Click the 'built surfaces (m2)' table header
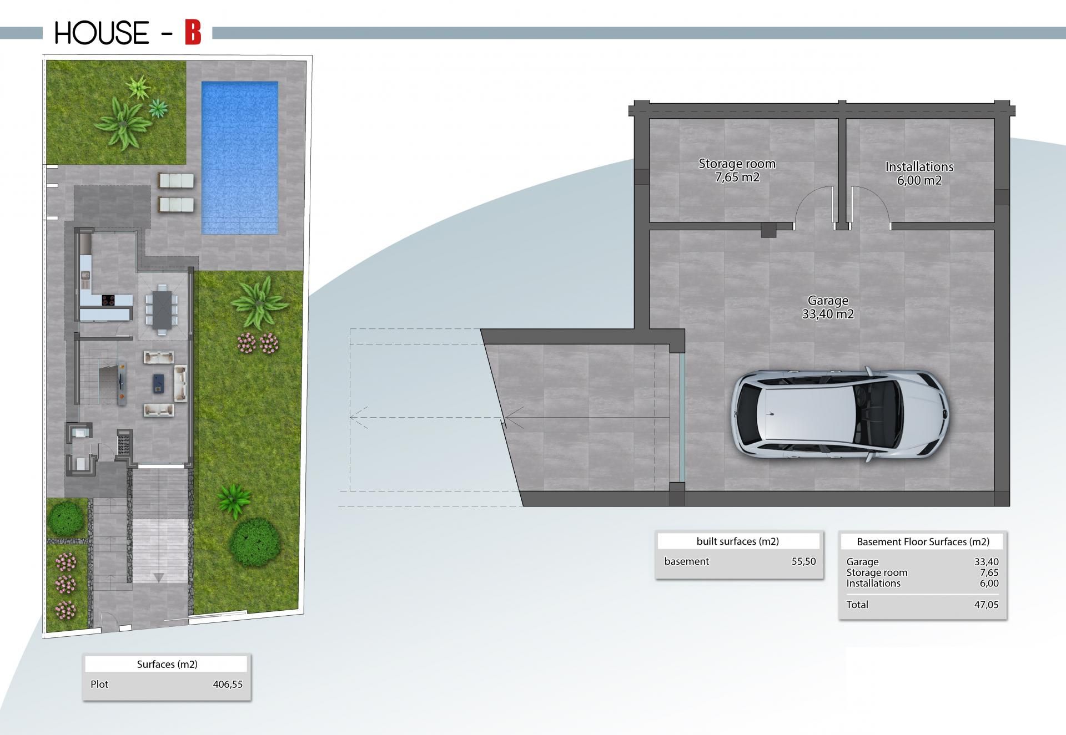The height and width of the screenshot is (735, 1066). tap(737, 541)
